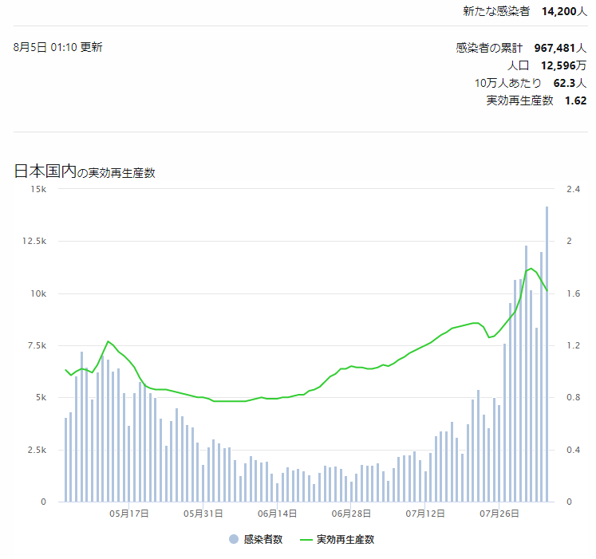
Task: Click the 0.8 right axis label
Action: [x=573, y=397]
